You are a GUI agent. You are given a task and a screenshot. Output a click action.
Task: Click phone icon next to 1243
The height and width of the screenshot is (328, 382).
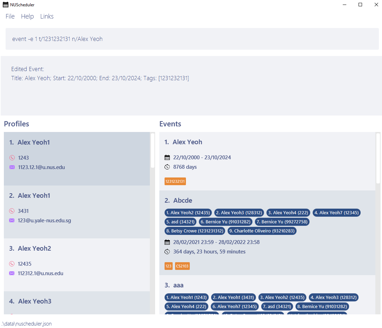pyautogui.click(x=12, y=158)
